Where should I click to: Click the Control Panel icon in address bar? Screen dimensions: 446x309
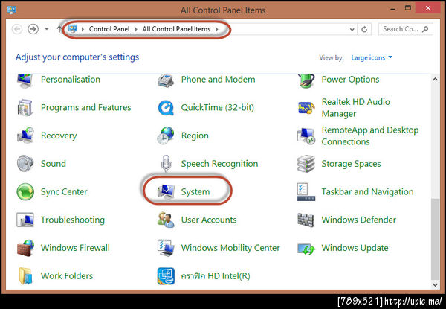(x=73, y=28)
